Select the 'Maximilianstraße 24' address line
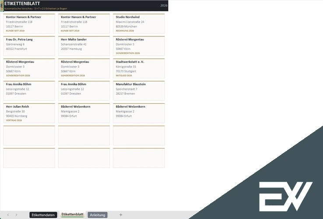 tap(130, 22)
